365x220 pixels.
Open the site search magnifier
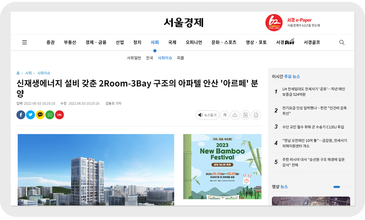(x=342, y=43)
